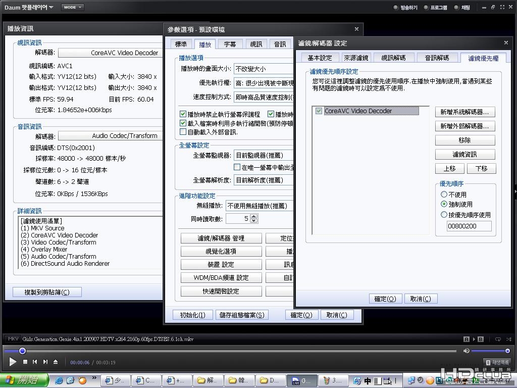Click 確定(O) in the filter settings dialog

[385, 299]
